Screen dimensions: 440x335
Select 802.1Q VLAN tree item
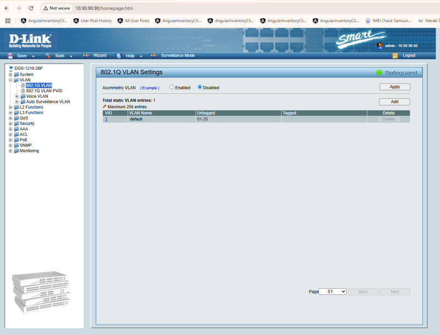coord(38,86)
